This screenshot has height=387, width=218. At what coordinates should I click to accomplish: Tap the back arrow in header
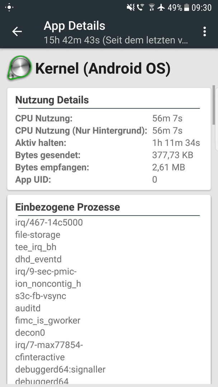point(17,32)
